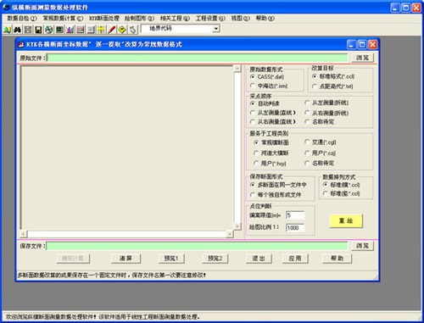The height and width of the screenshot is (323, 424).
Task: Select 名称待定 in the 服务于工程类别 group
Action: click(320, 163)
